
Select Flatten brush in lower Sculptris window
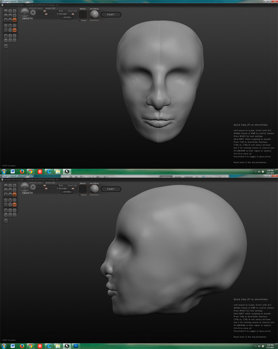point(10,190)
